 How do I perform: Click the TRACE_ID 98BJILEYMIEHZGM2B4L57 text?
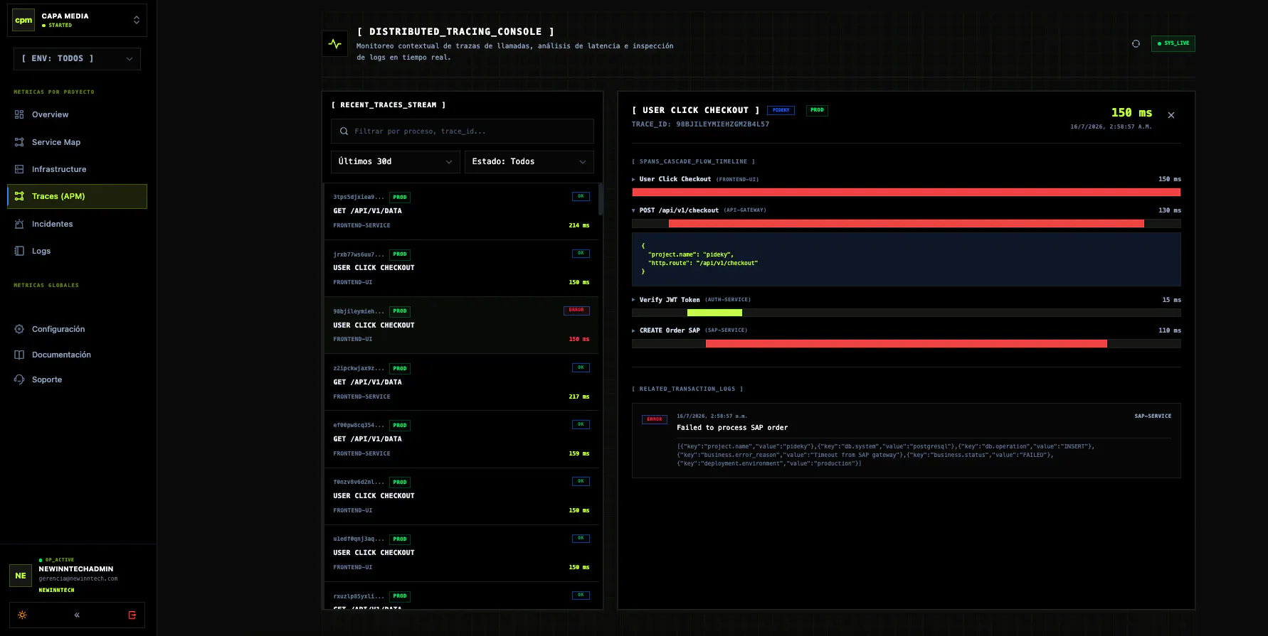click(x=700, y=124)
